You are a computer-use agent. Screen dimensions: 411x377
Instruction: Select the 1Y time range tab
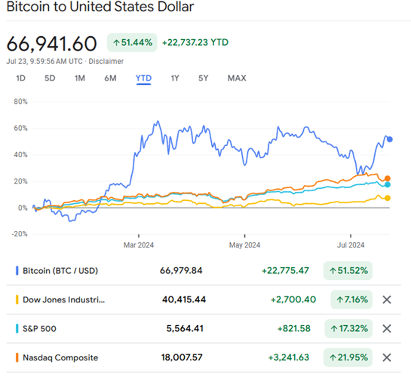click(175, 78)
